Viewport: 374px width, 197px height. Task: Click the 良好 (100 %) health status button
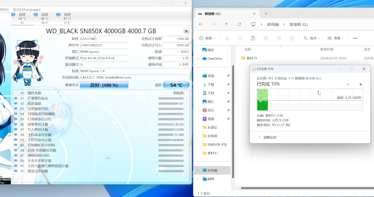(x=104, y=85)
